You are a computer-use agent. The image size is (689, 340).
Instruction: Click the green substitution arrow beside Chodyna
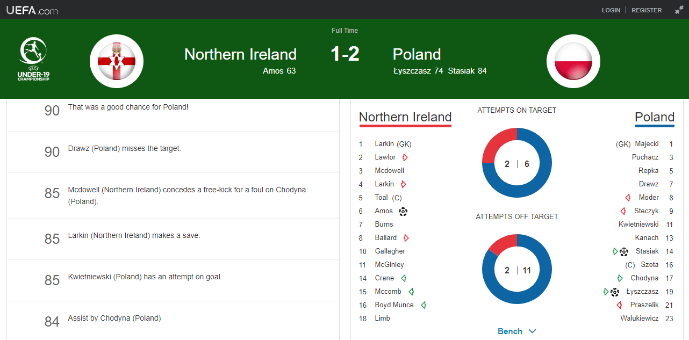pos(620,278)
